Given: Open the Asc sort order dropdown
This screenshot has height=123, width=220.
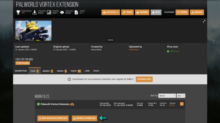Looking at the screenshot, I should click(x=181, y=96).
